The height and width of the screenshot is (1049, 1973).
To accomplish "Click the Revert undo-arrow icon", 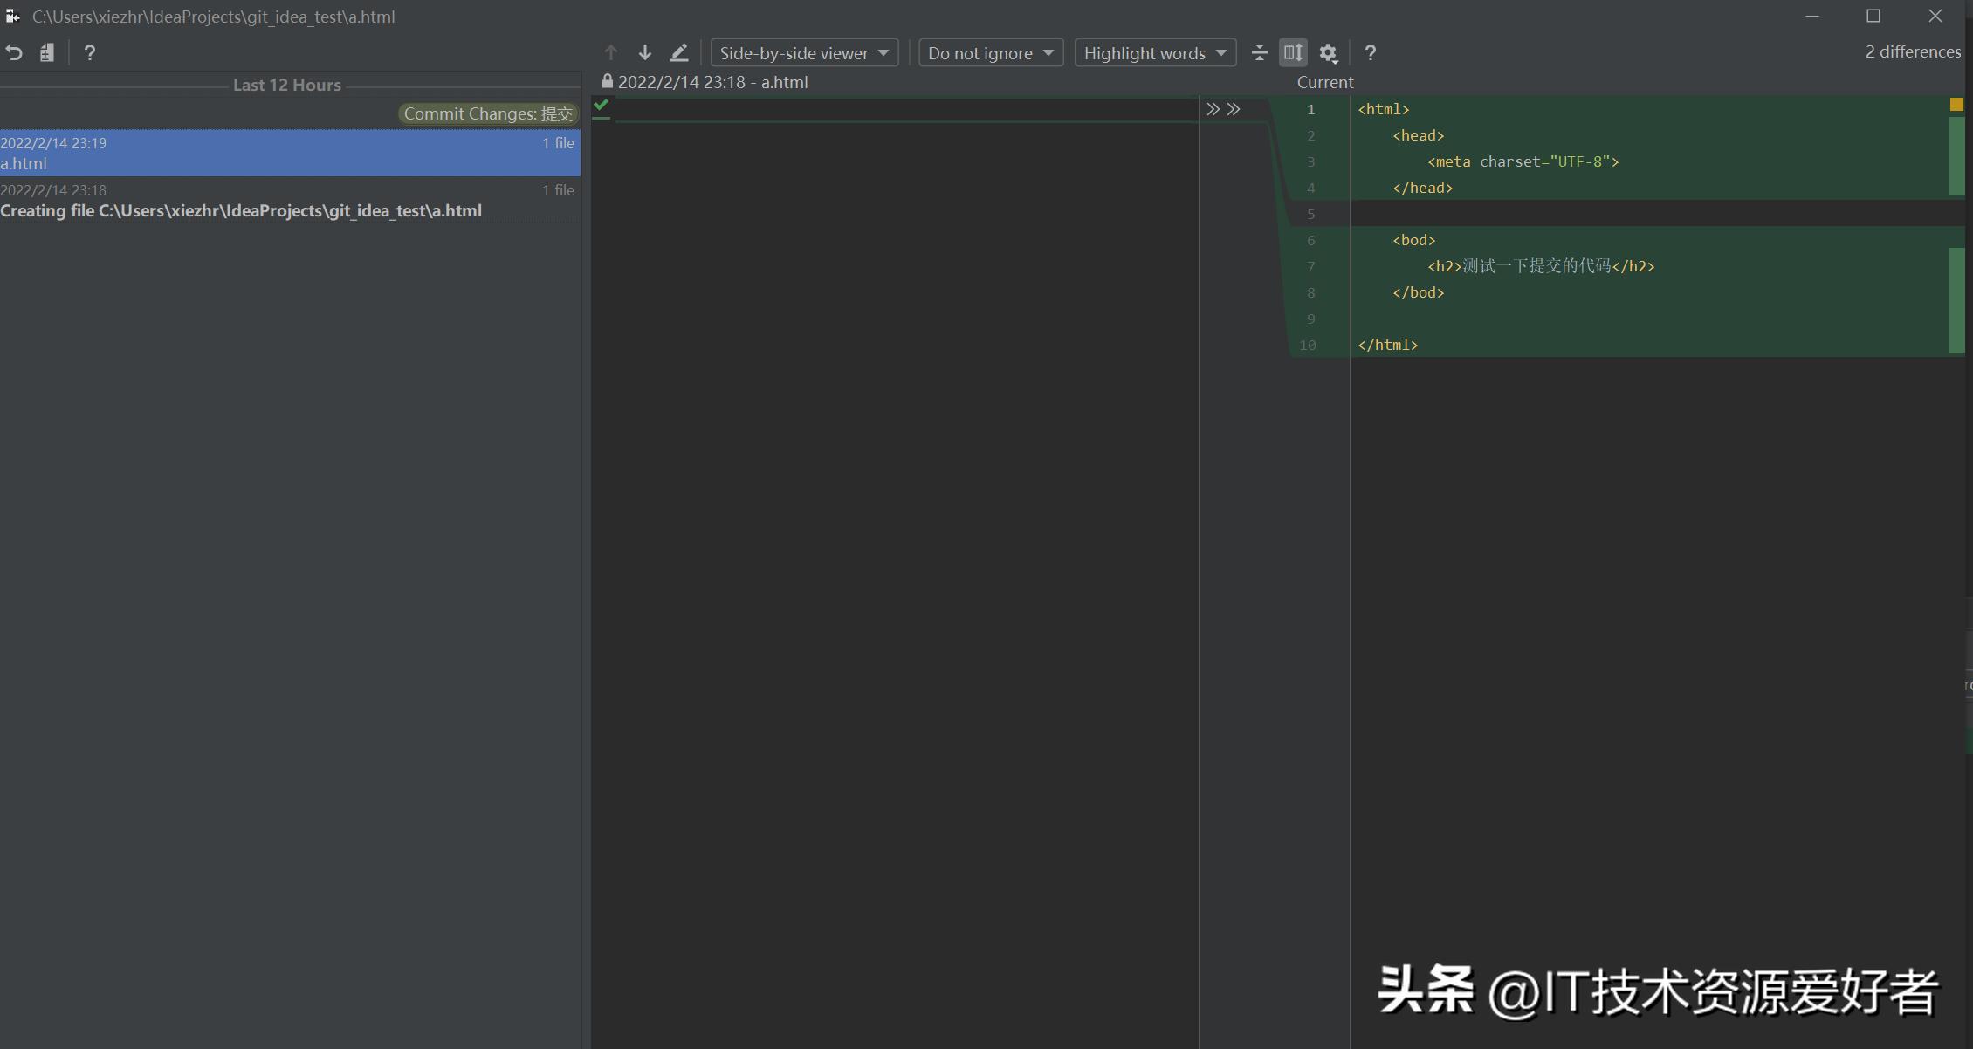I will (x=14, y=52).
